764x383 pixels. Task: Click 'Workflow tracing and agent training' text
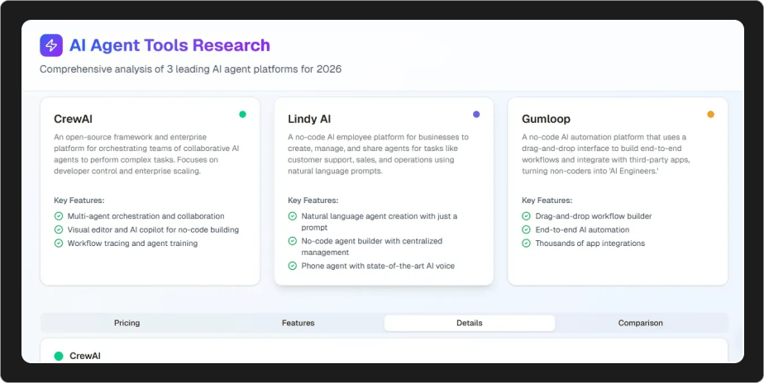point(132,244)
